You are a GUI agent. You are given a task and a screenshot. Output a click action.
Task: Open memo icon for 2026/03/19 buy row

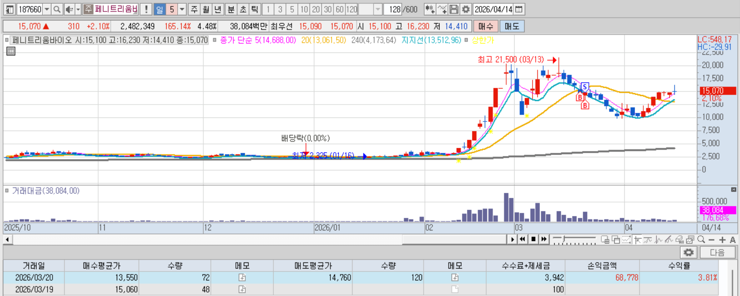[x=242, y=289]
